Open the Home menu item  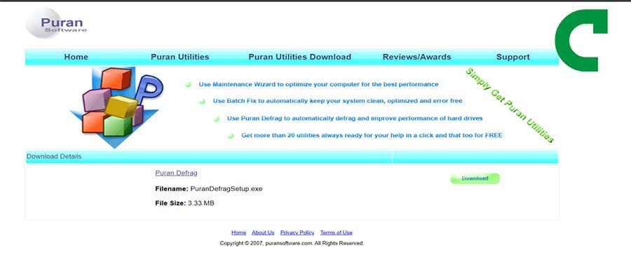click(x=76, y=57)
